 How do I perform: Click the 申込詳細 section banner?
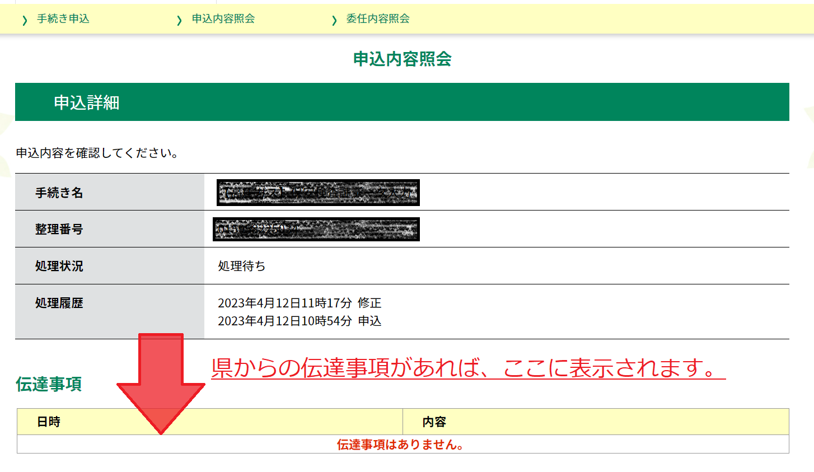[x=402, y=102]
